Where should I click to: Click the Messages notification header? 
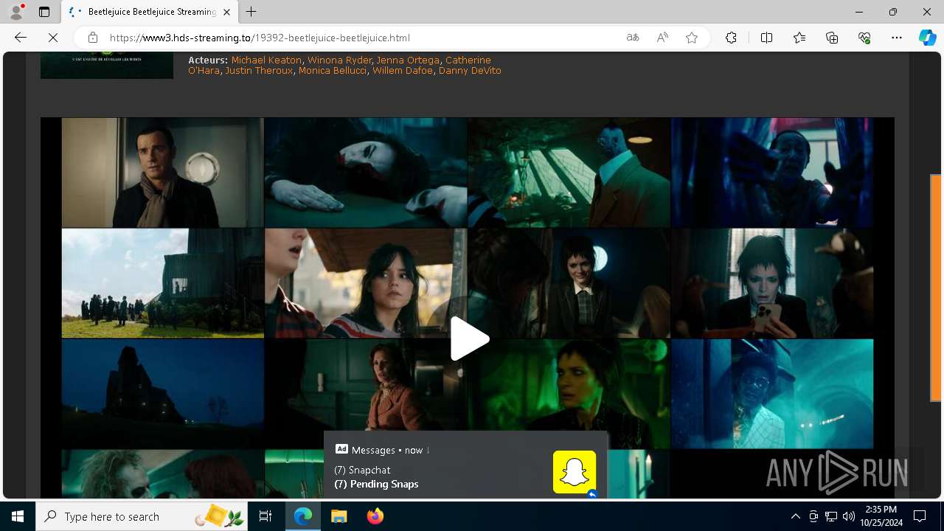(382, 450)
